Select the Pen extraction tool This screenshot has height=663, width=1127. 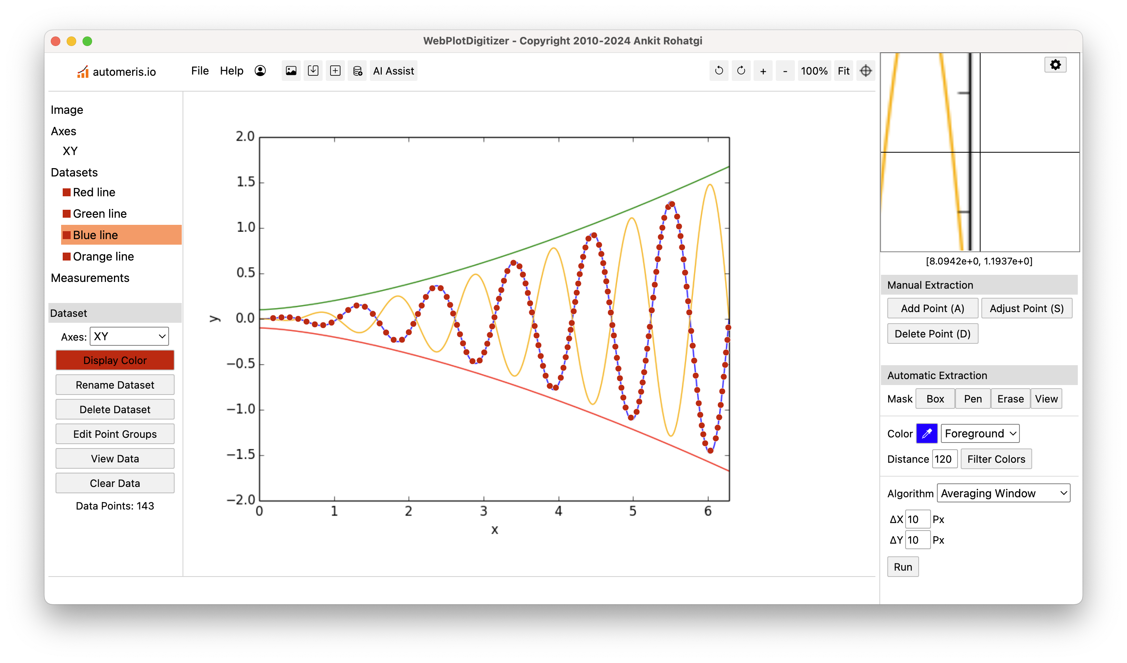click(x=973, y=399)
